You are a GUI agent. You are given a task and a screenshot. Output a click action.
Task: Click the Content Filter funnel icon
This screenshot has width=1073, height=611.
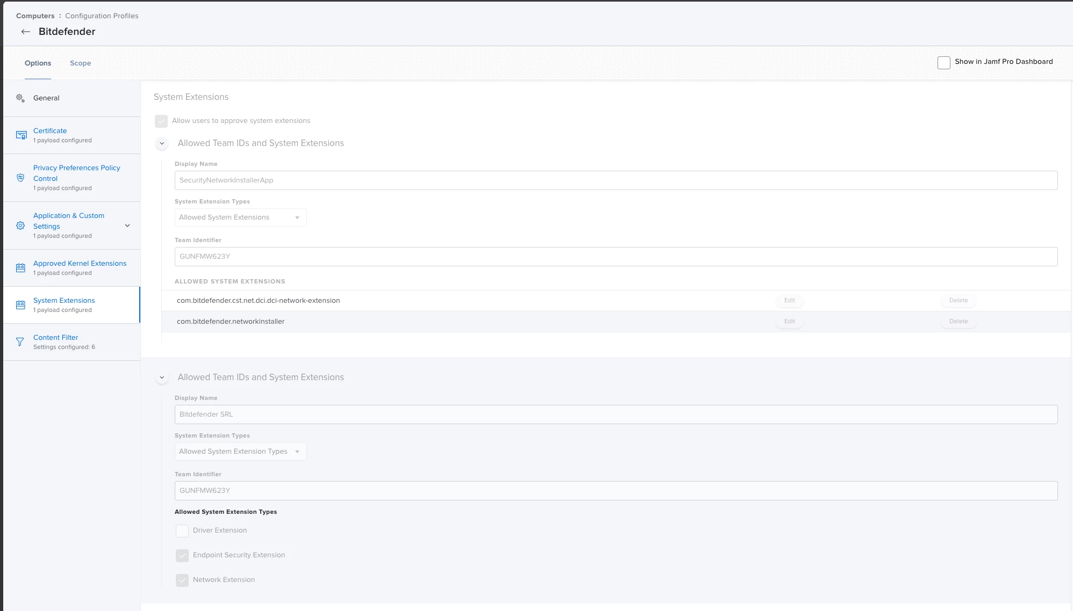pos(20,342)
